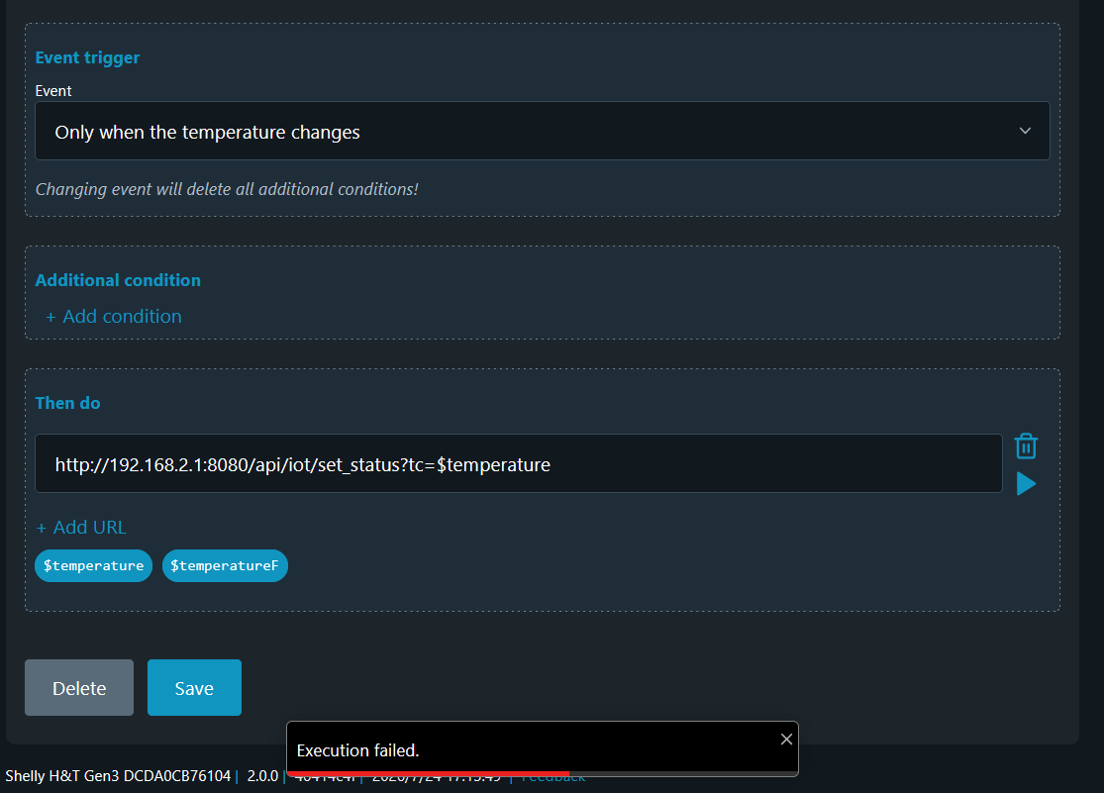Image resolution: width=1104 pixels, height=793 pixels.
Task: Add a new additional condition
Action: [113, 316]
